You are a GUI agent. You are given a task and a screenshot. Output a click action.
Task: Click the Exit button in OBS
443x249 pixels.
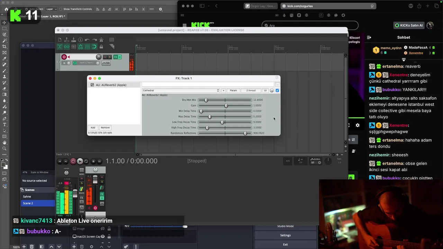(286, 245)
